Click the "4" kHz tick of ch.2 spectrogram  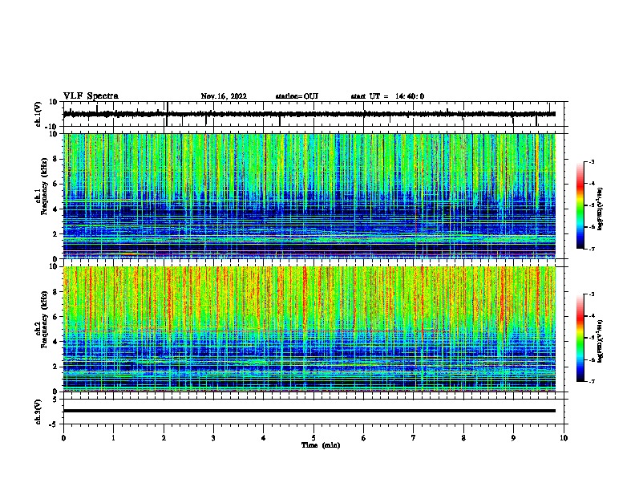tap(55, 342)
